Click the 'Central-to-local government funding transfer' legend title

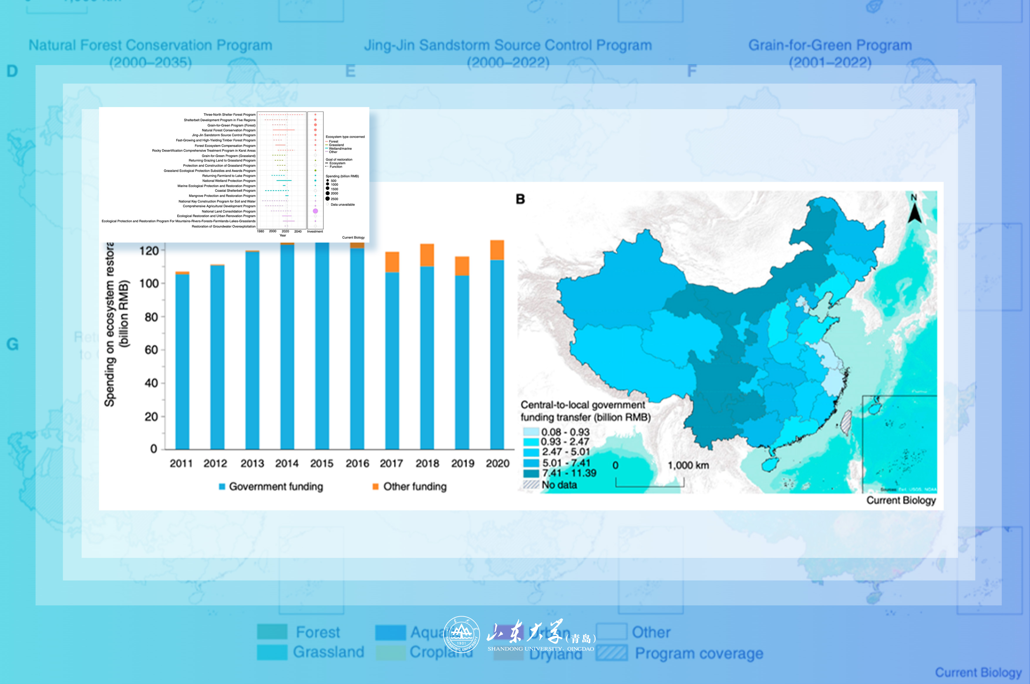tap(585, 411)
